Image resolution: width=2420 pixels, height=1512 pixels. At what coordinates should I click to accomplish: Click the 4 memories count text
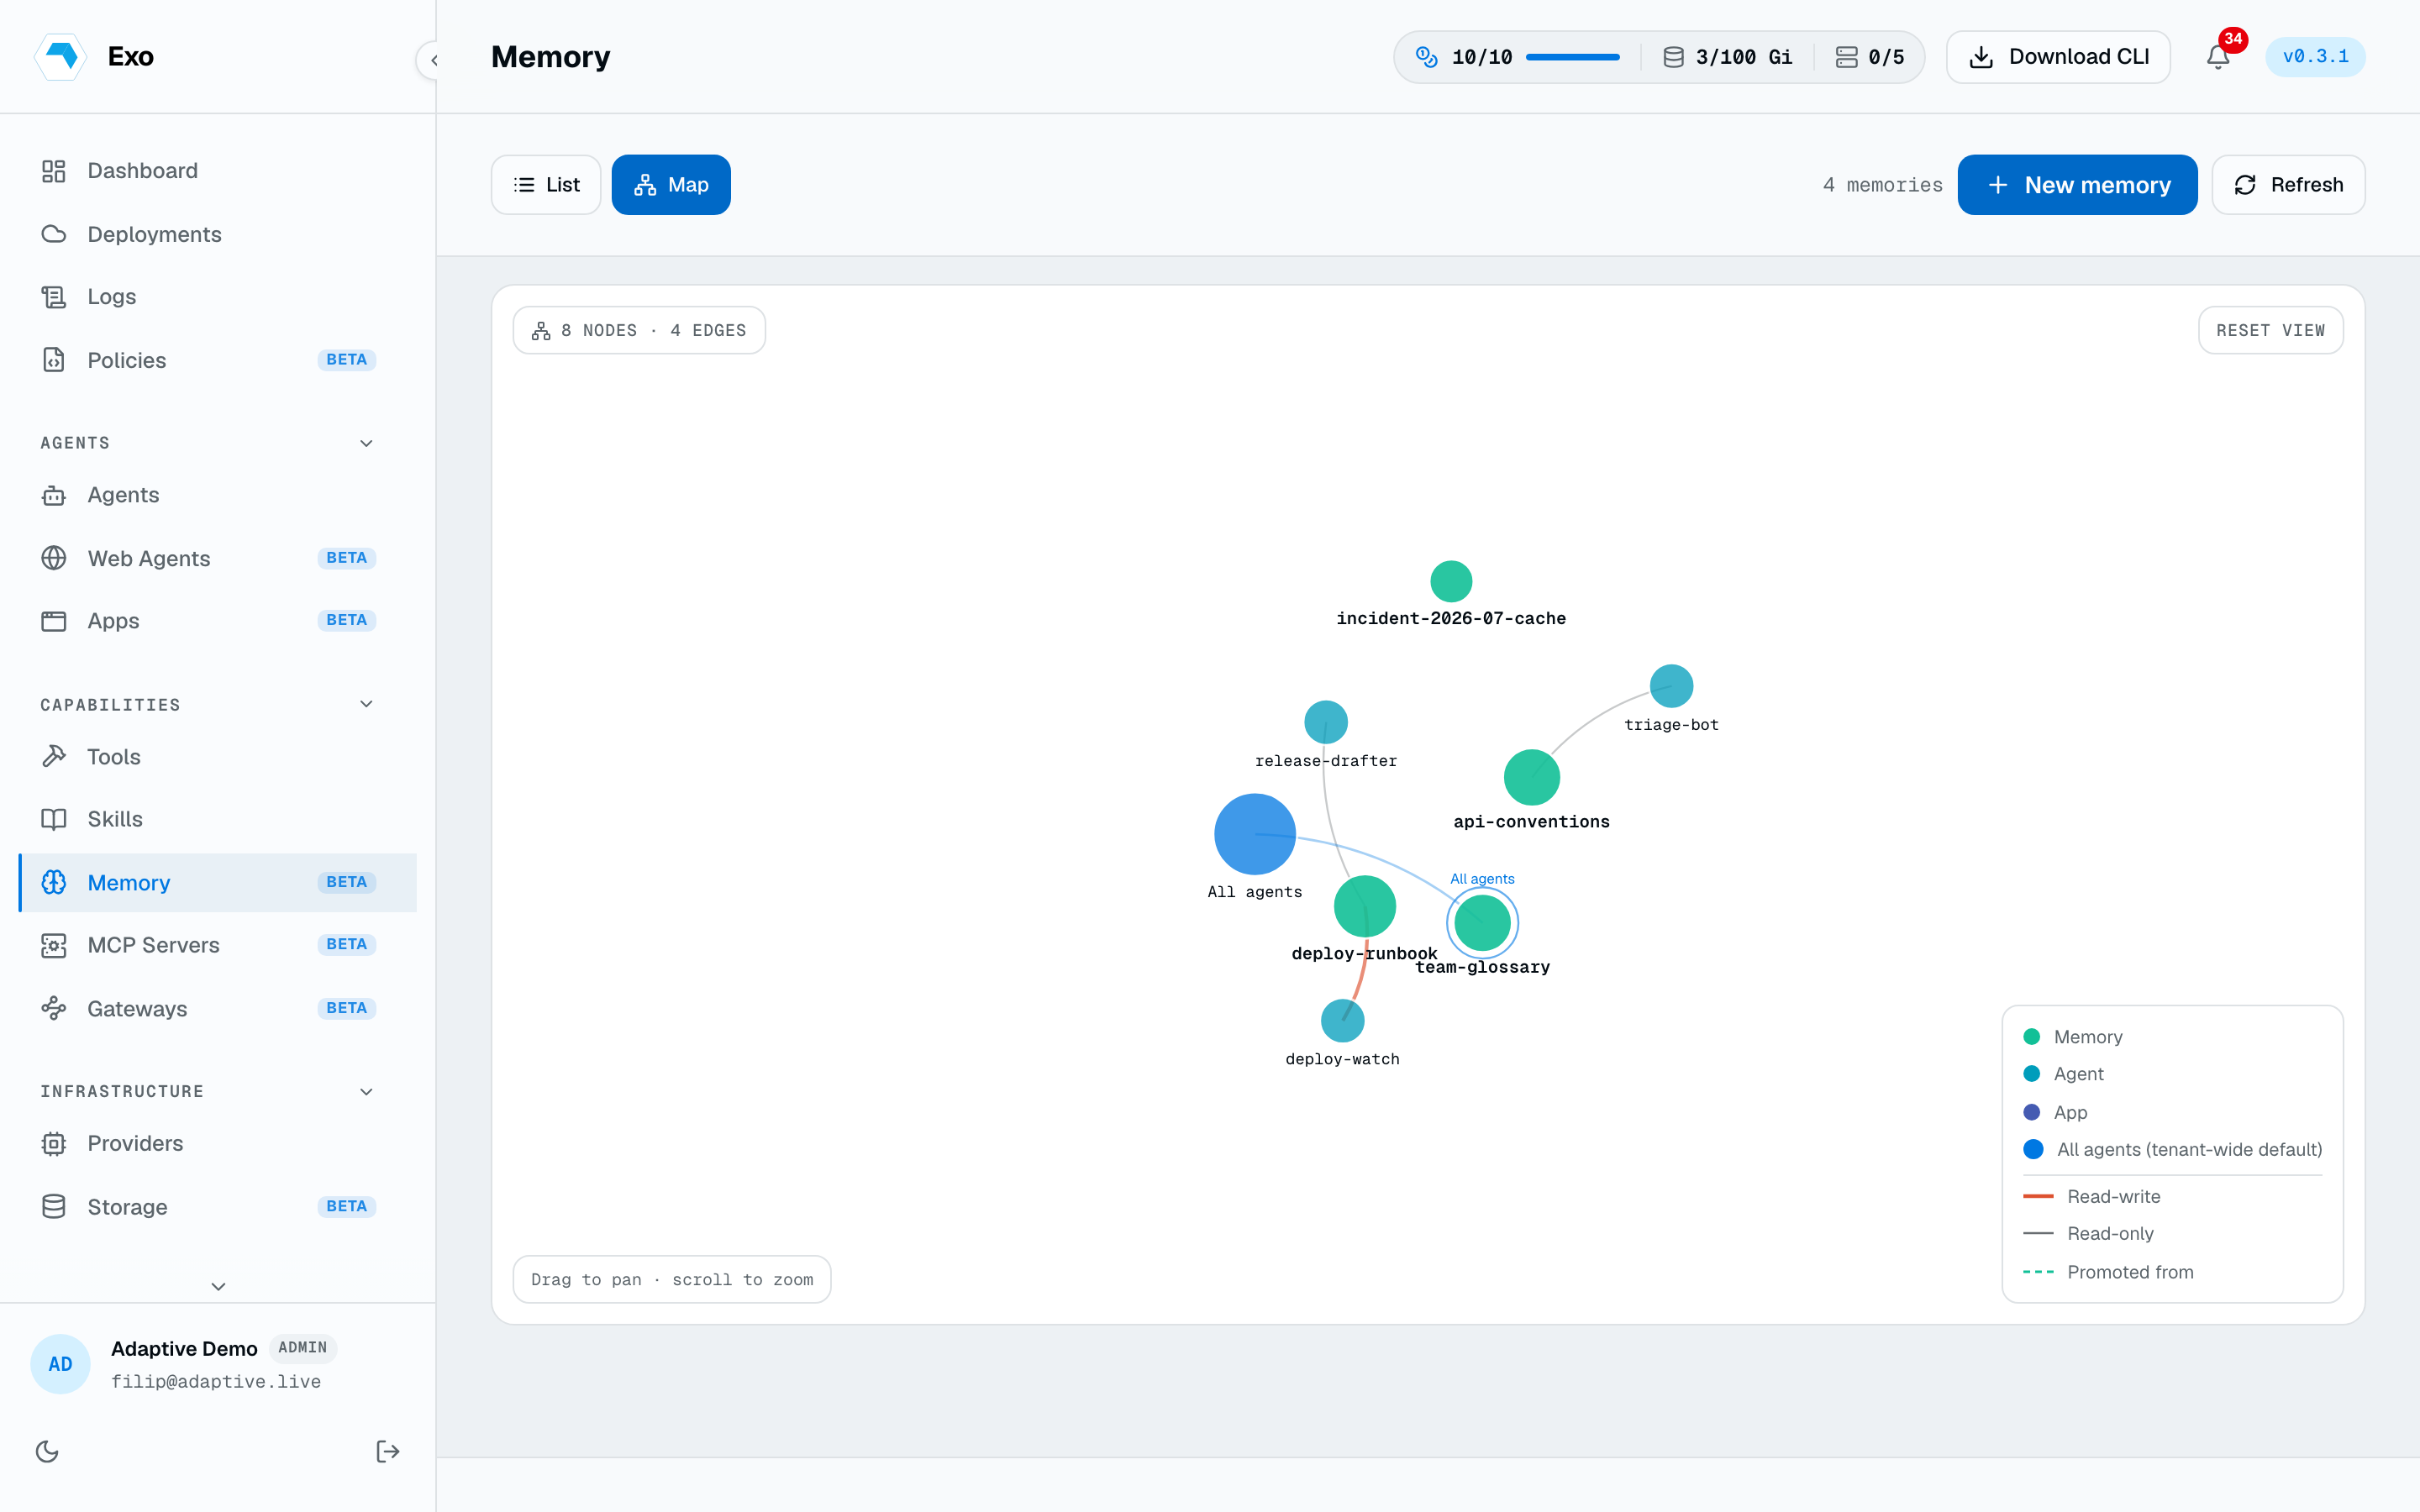coord(1883,185)
